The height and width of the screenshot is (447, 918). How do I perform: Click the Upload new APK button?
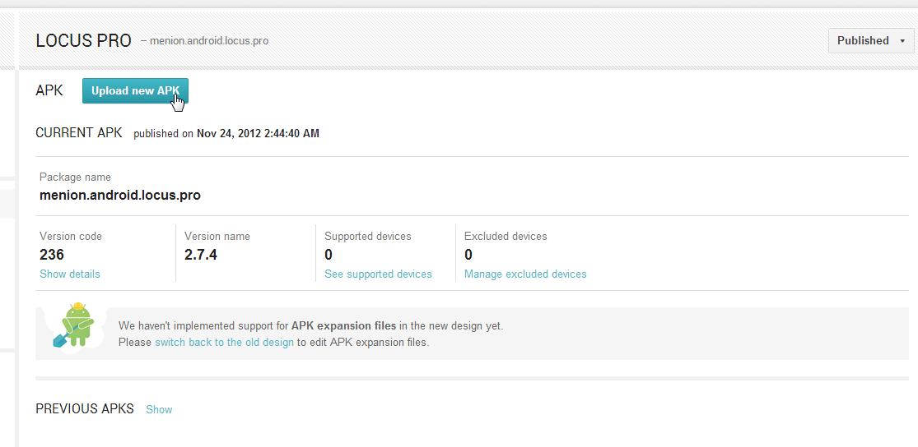tap(135, 91)
